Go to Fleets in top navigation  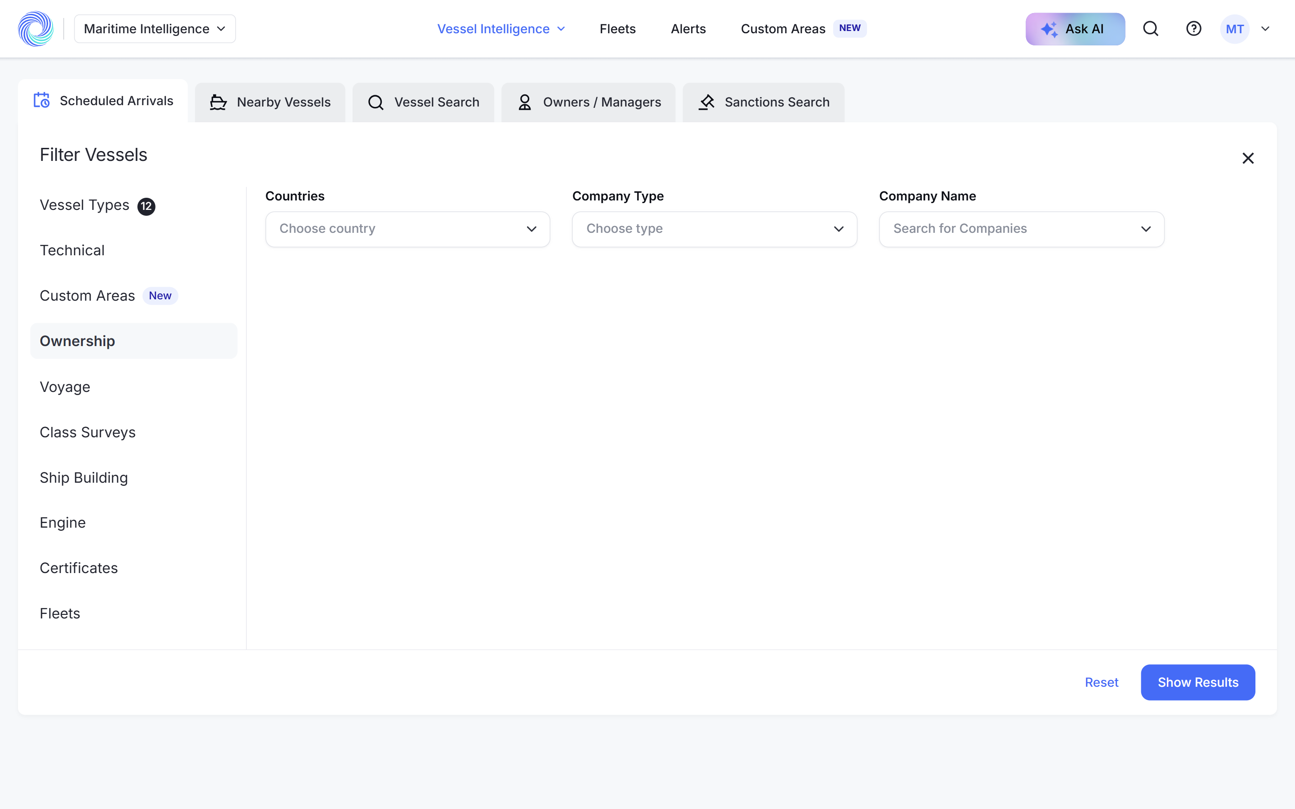tap(617, 29)
